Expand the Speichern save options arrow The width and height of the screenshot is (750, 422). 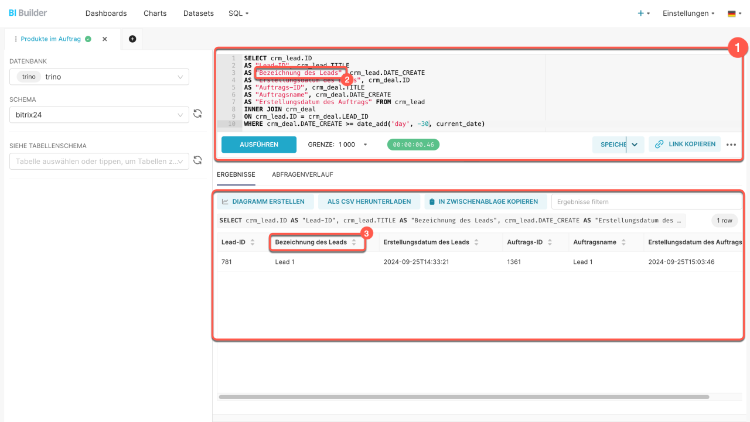coord(635,145)
